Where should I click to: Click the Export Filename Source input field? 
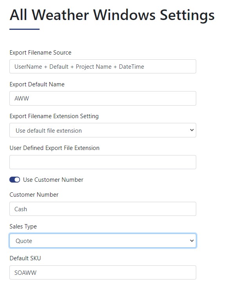coord(103,66)
